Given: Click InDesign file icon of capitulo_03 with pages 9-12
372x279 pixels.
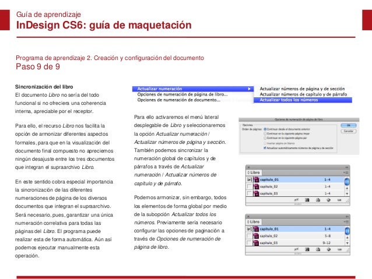Looking at the screenshot, I should [x=256, y=243].
